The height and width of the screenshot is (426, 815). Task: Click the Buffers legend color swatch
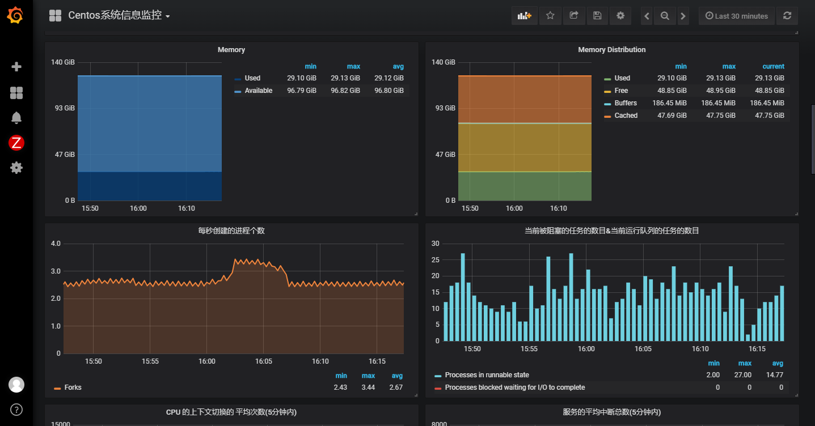608,104
